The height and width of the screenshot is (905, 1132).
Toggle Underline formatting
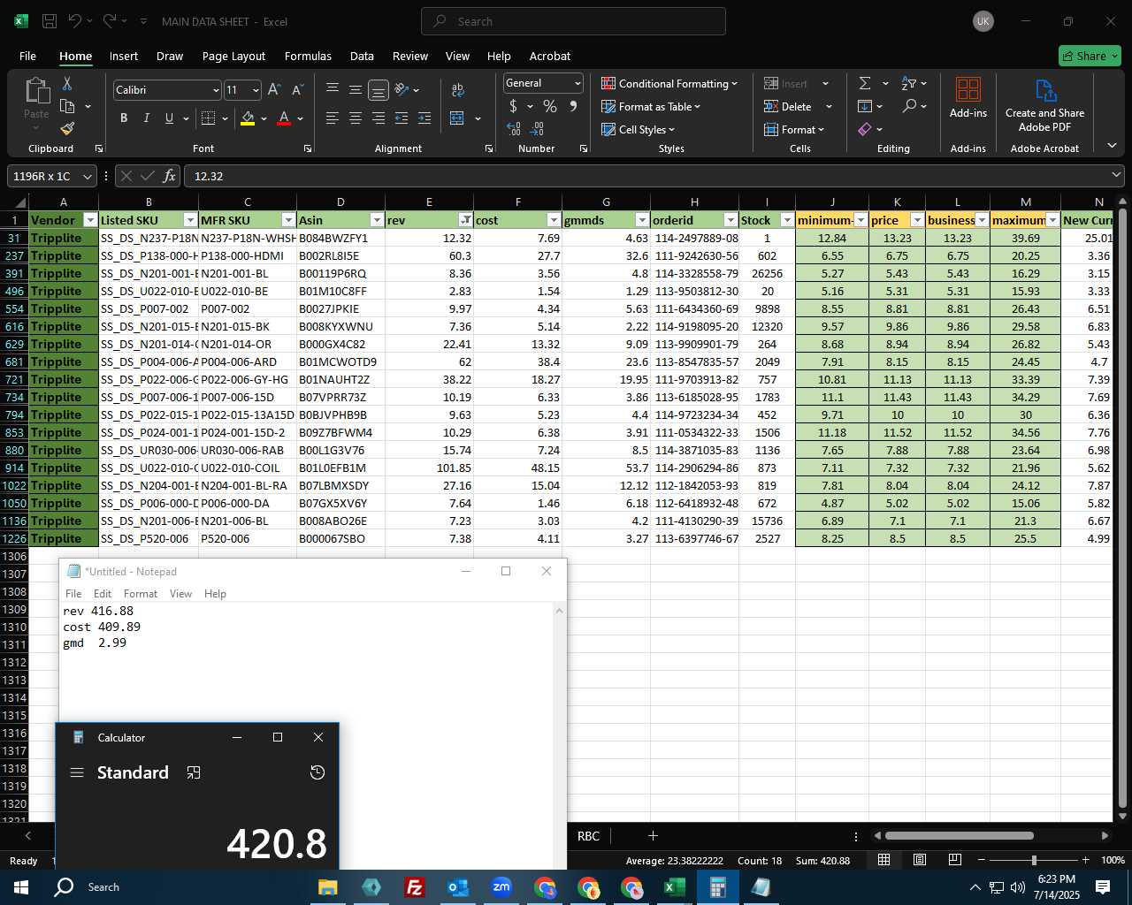169,118
